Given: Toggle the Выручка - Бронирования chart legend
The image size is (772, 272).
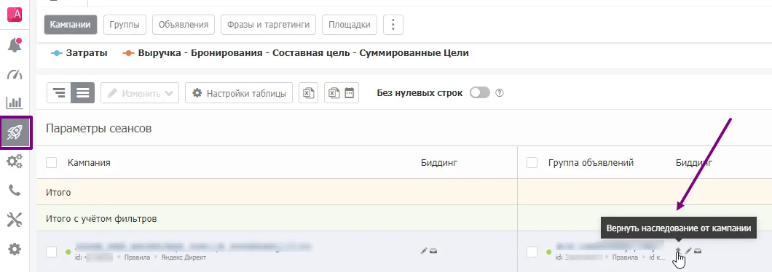Looking at the screenshot, I should coord(296,53).
